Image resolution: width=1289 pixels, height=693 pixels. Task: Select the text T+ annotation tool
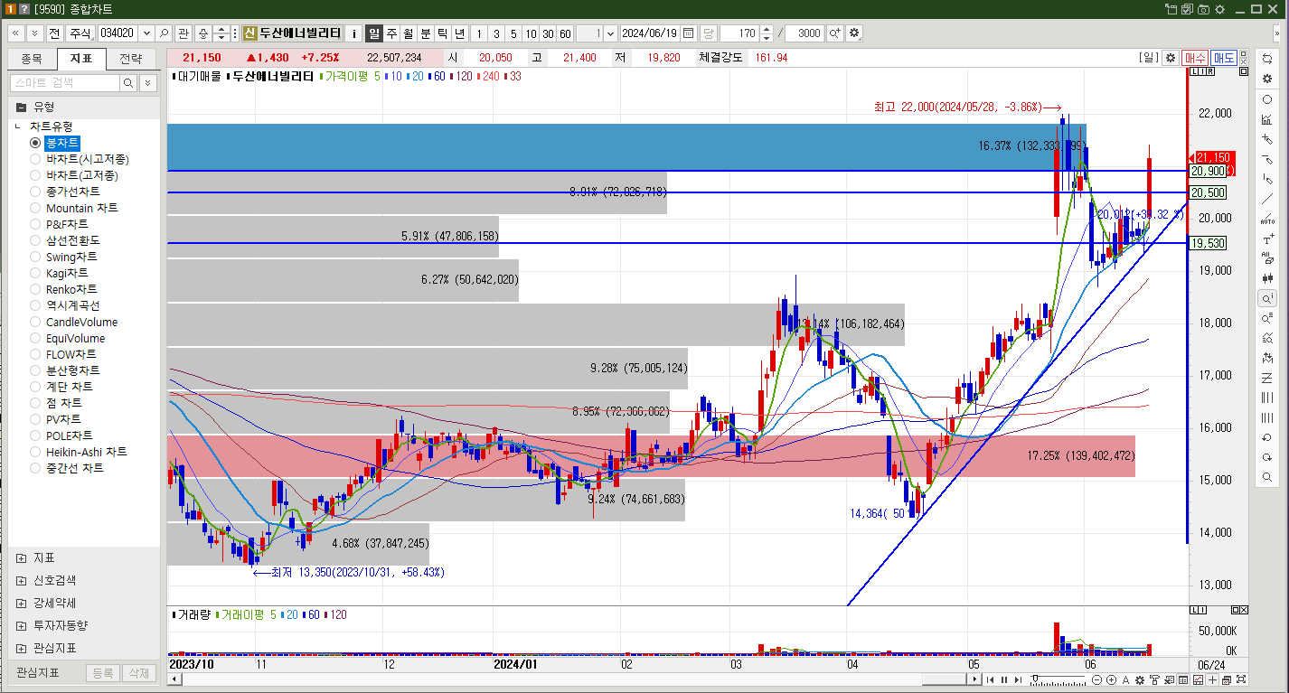point(1266,239)
